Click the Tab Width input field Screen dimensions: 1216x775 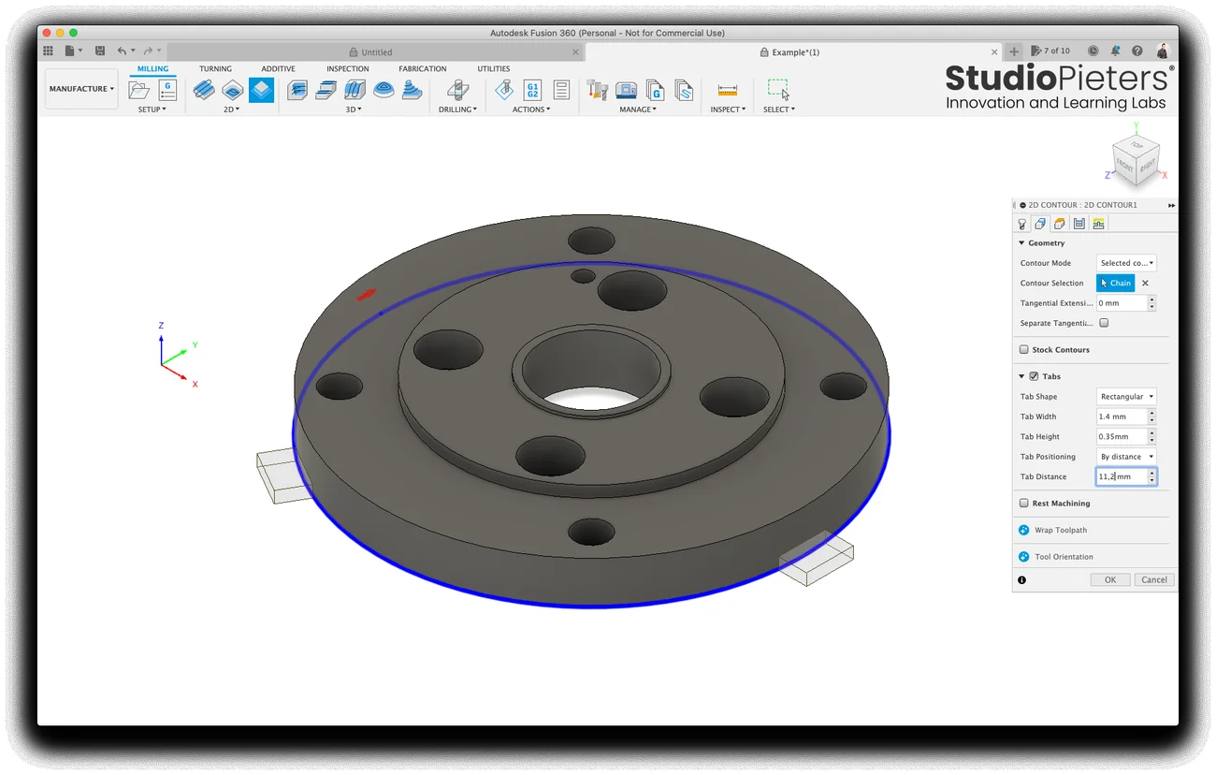(1122, 417)
